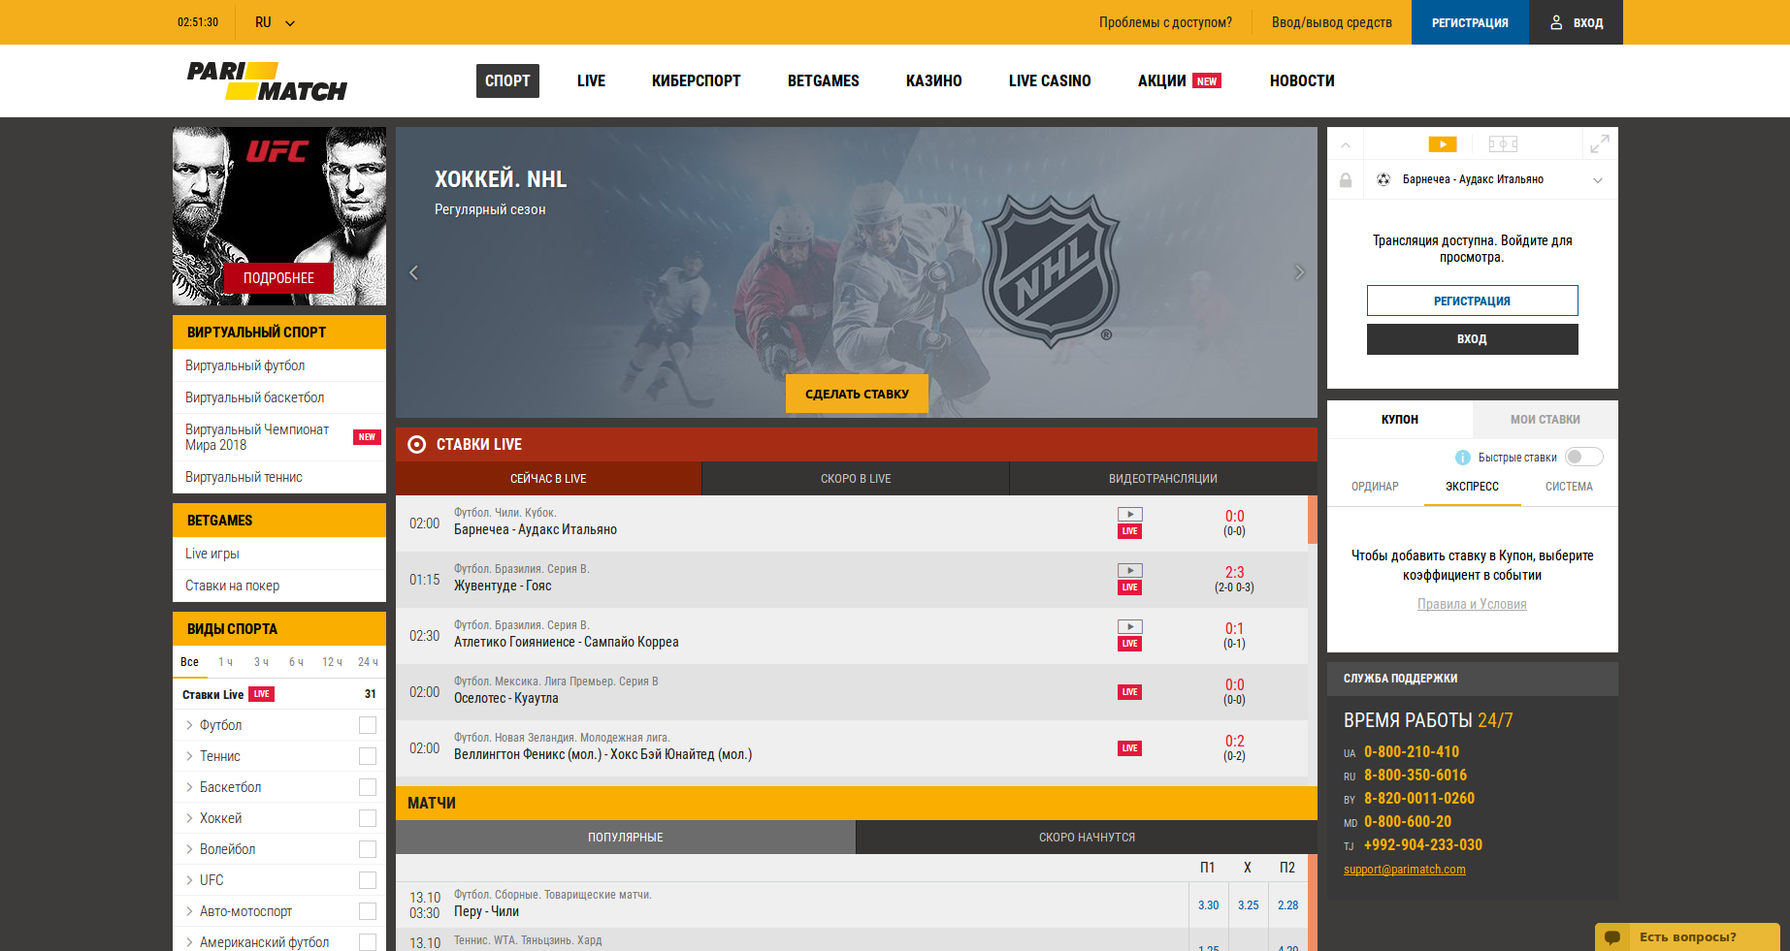This screenshot has height=951, width=1790.
Task: Select the 3 ч time filter
Action: coord(261,662)
